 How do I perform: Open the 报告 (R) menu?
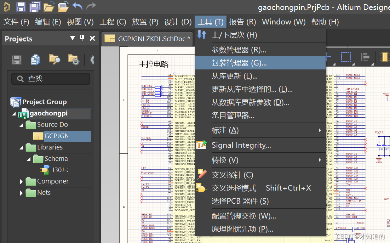242,22
